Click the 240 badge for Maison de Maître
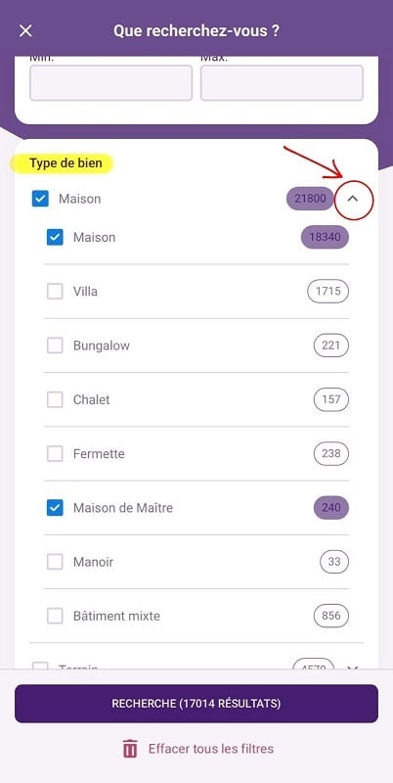The image size is (393, 783). (x=331, y=508)
